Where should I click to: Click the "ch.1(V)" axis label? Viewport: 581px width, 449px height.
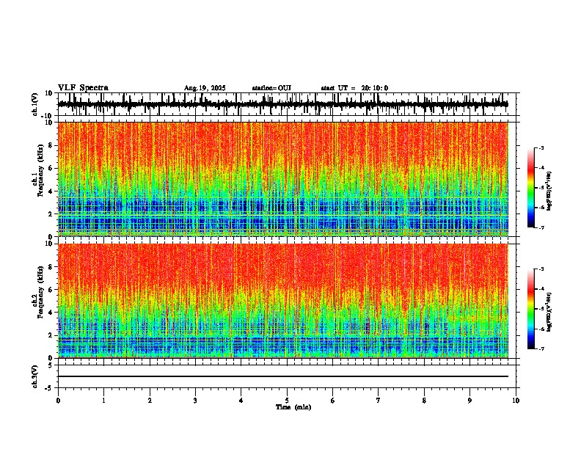[35, 104]
